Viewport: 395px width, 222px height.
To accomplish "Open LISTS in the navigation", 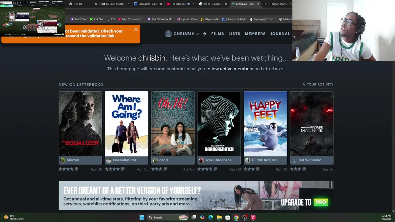I will [x=234, y=34].
